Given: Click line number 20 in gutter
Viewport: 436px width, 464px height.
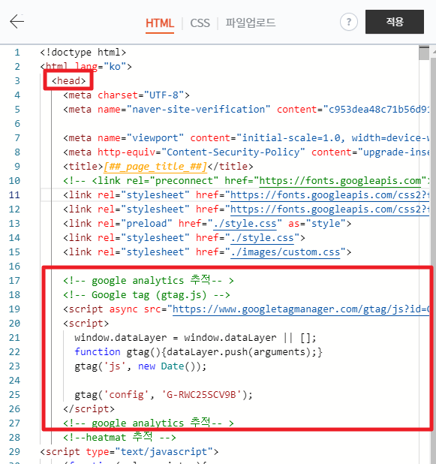Looking at the screenshot, I should click(14, 324).
